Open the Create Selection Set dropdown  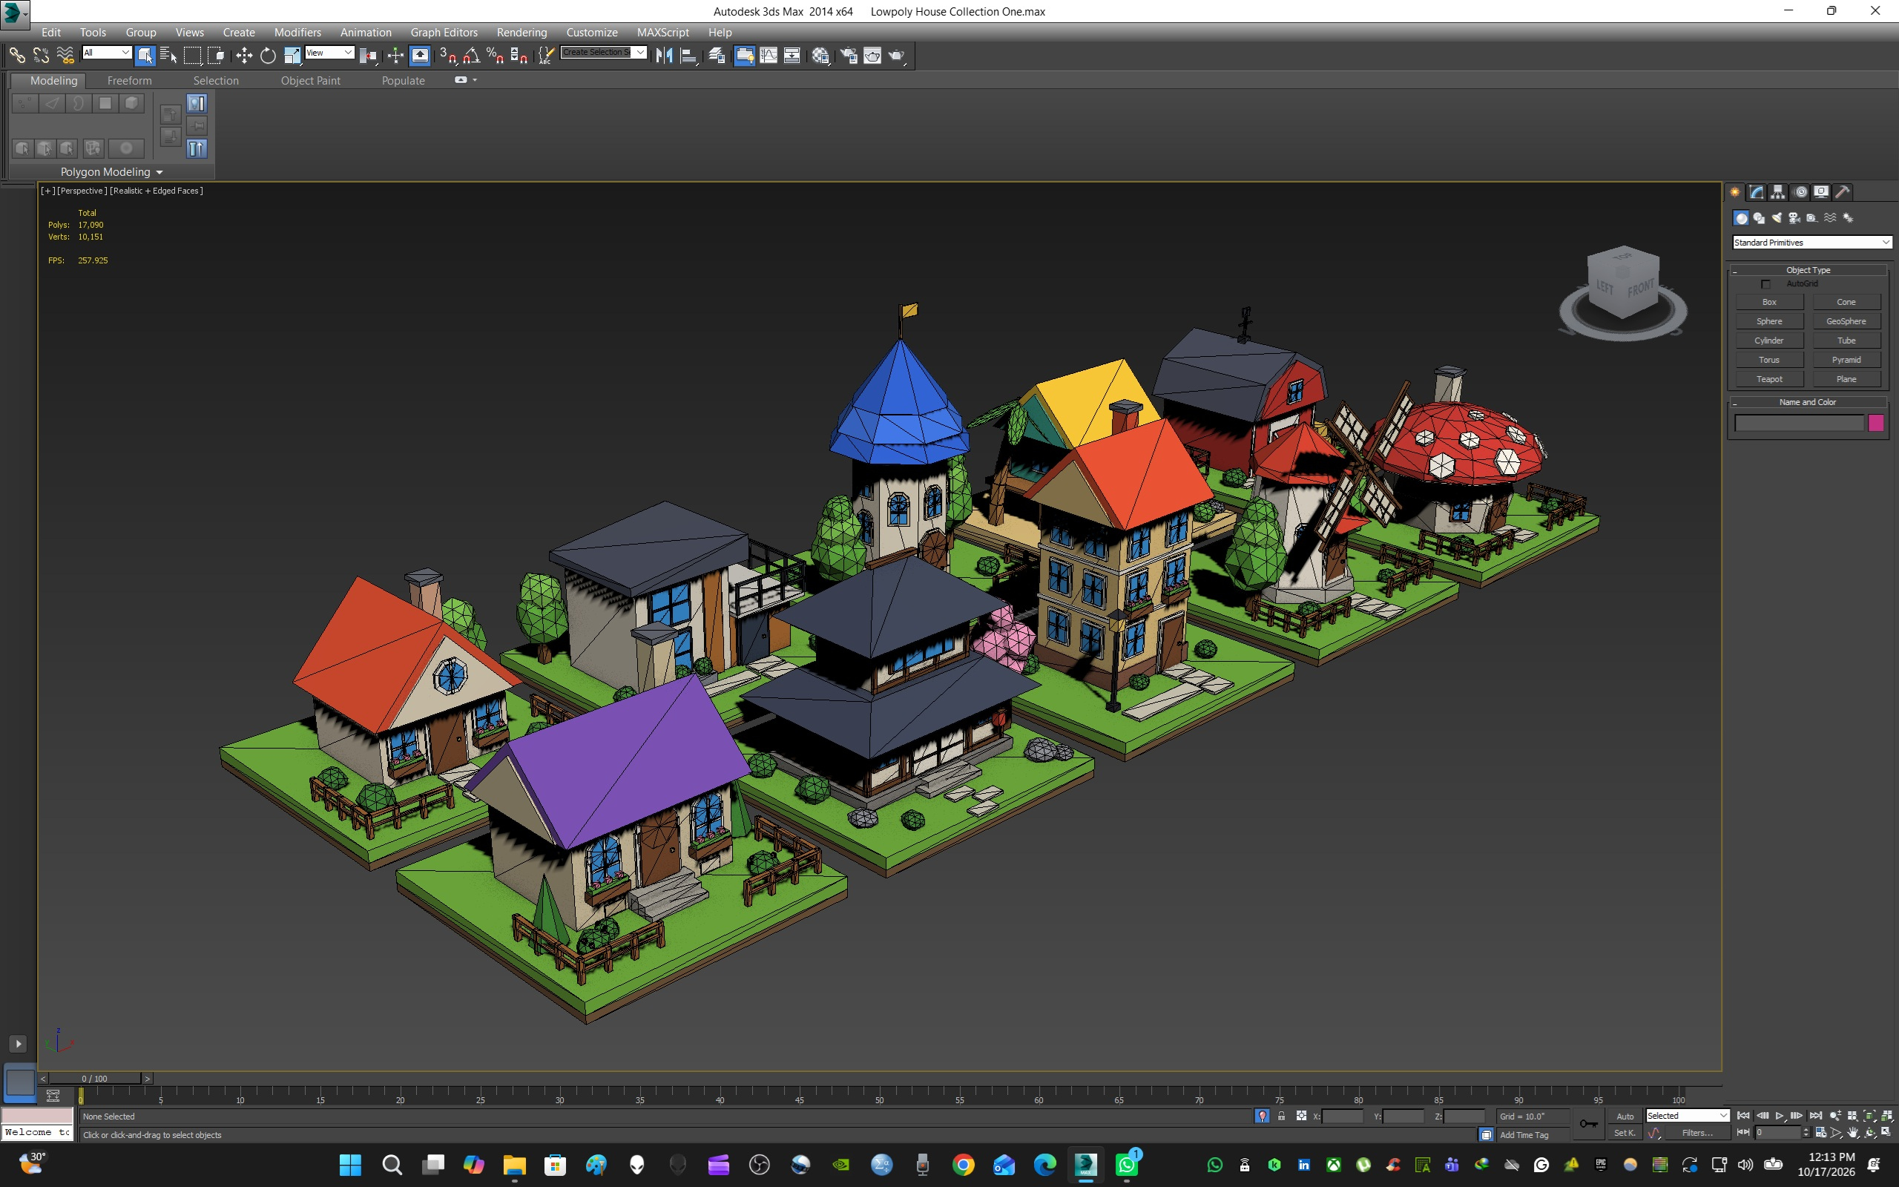click(603, 53)
